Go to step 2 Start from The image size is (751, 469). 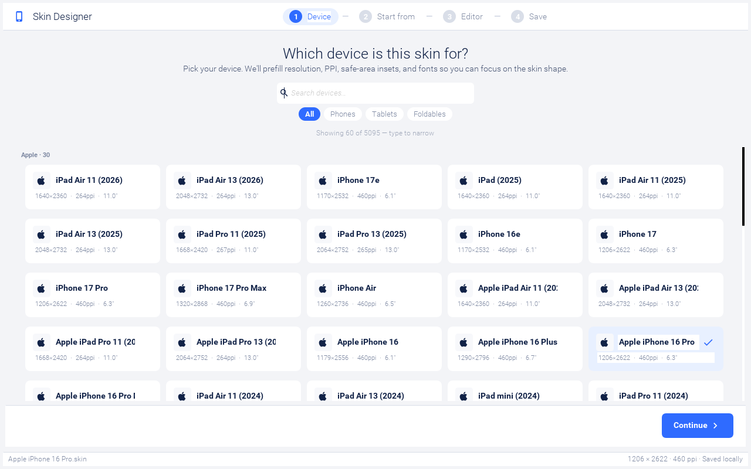[387, 16]
